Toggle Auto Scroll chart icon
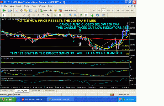164x106 pixels. [81, 15]
